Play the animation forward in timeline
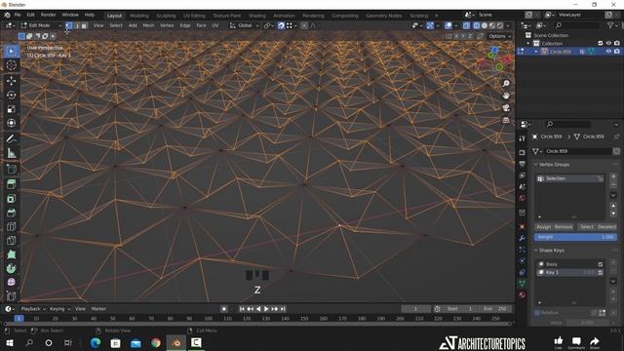 tap(266, 309)
